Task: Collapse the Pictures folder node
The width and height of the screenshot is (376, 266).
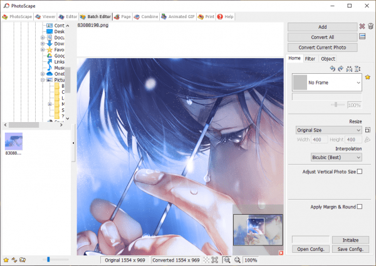Action: click(43, 79)
